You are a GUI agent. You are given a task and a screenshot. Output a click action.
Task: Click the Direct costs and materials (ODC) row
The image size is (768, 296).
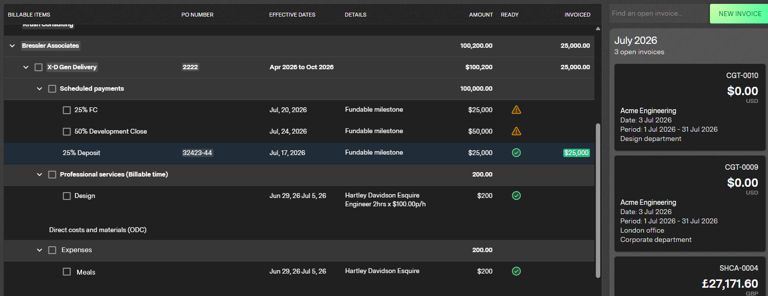(299, 230)
